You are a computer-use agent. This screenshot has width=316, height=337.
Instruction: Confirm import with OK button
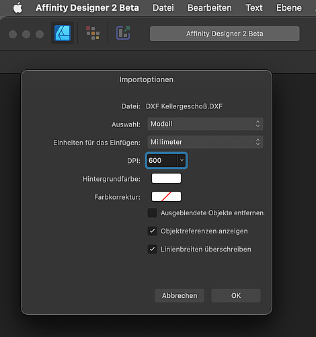pyautogui.click(x=236, y=295)
